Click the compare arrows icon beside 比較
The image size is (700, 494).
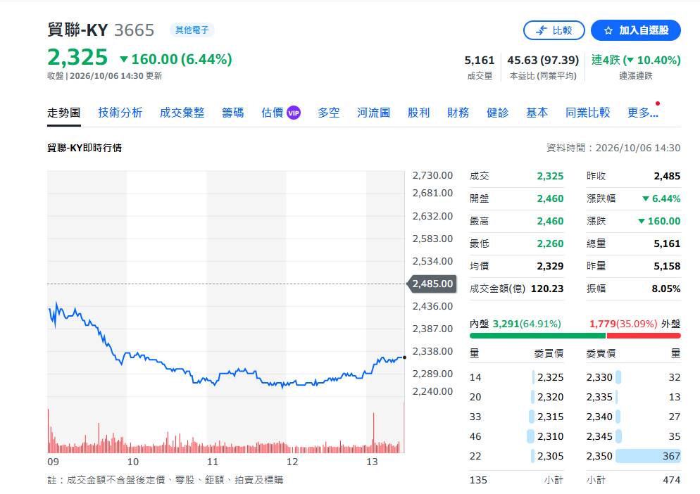click(541, 30)
